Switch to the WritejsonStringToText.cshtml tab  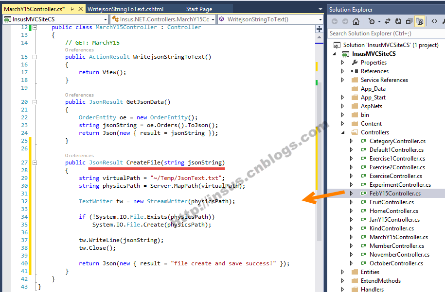click(125, 9)
